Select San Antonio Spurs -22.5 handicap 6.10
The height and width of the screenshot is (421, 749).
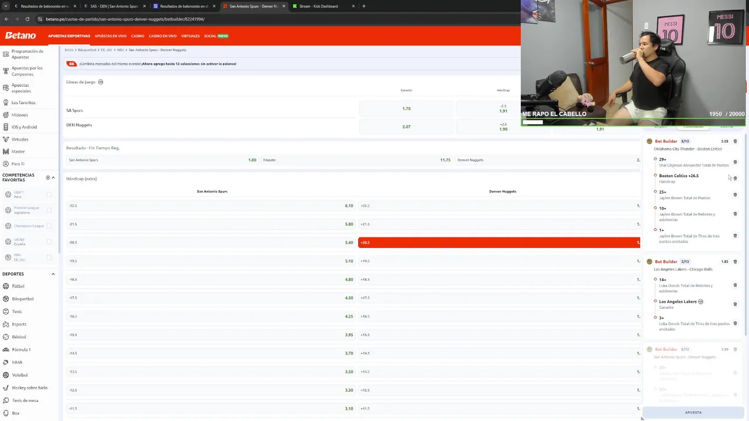tap(211, 206)
